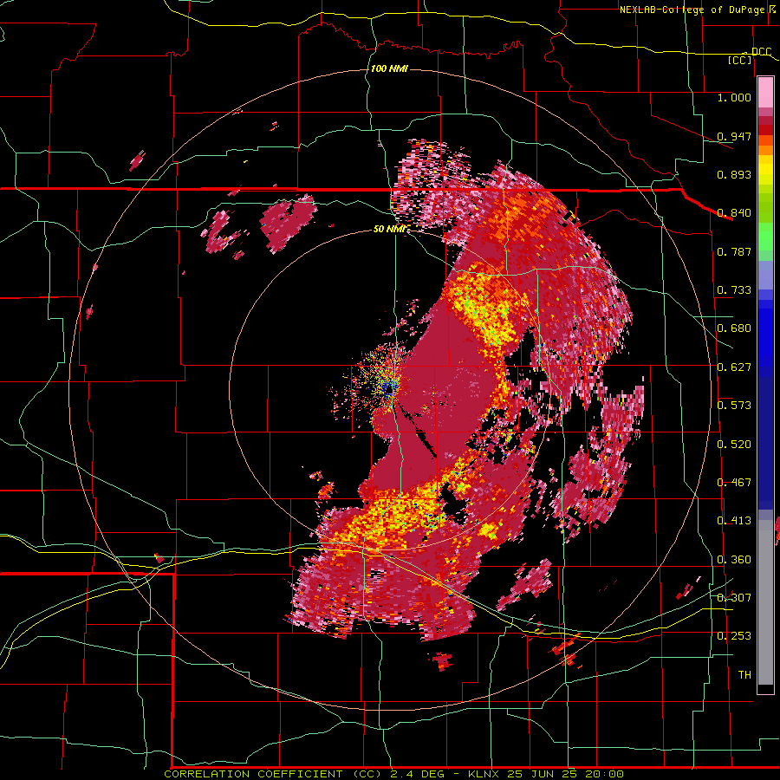Select the light pink top color bar segment
780x780 pixels.
coord(765,93)
